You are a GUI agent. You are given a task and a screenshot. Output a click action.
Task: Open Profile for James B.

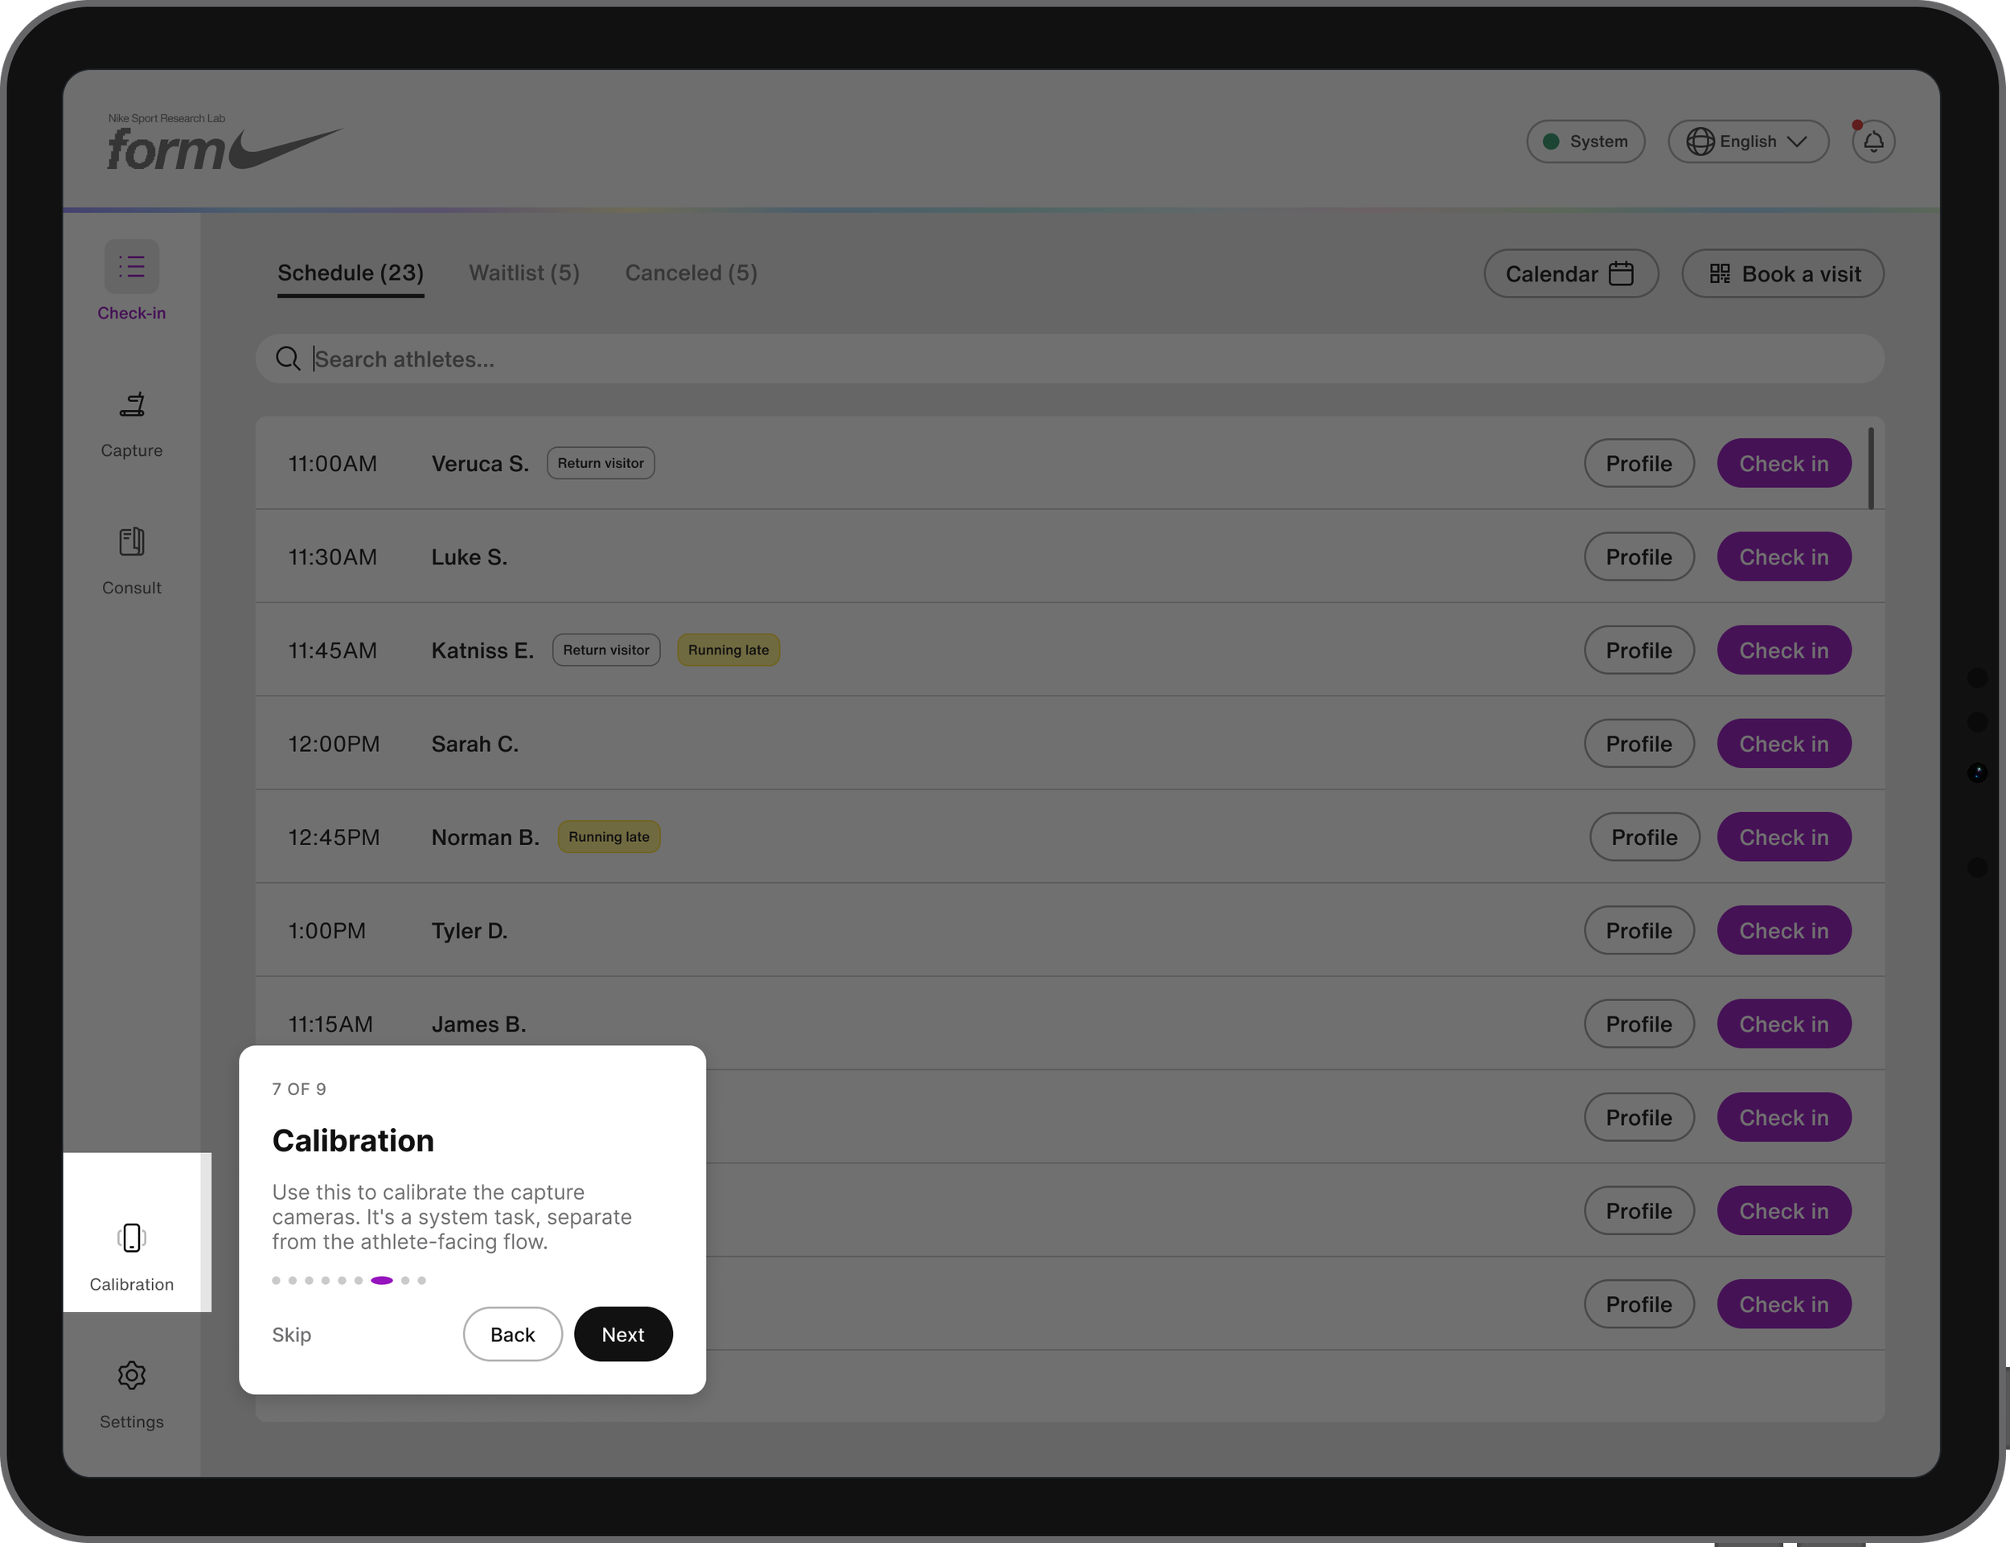(x=1639, y=1024)
